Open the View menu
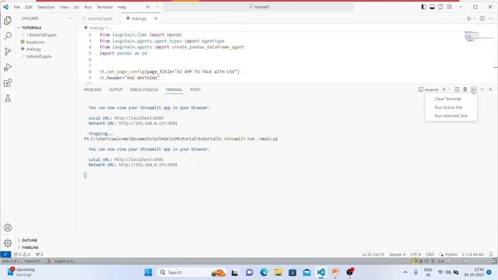The image size is (498, 280). click(x=64, y=7)
